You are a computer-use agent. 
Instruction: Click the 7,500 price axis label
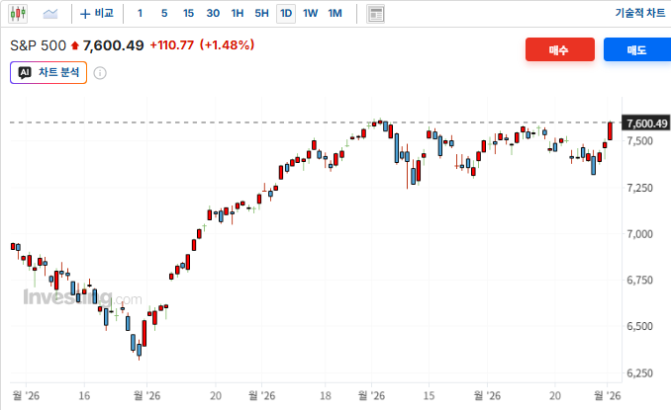tap(639, 141)
